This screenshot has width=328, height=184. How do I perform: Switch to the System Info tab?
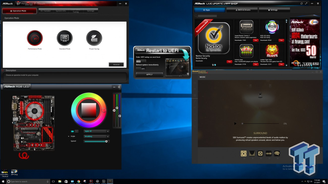pos(61,11)
